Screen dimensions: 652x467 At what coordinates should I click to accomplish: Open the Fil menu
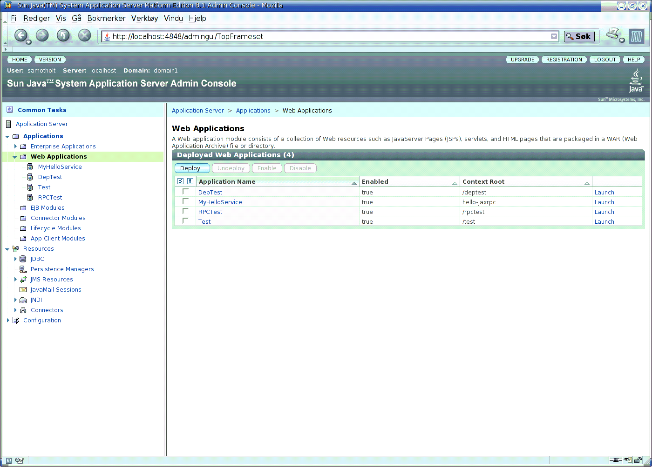[14, 18]
